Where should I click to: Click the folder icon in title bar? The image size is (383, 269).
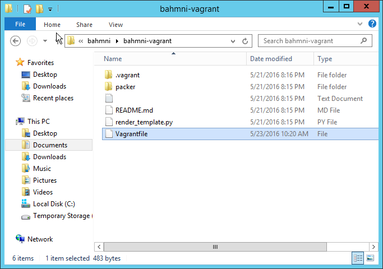8,8
